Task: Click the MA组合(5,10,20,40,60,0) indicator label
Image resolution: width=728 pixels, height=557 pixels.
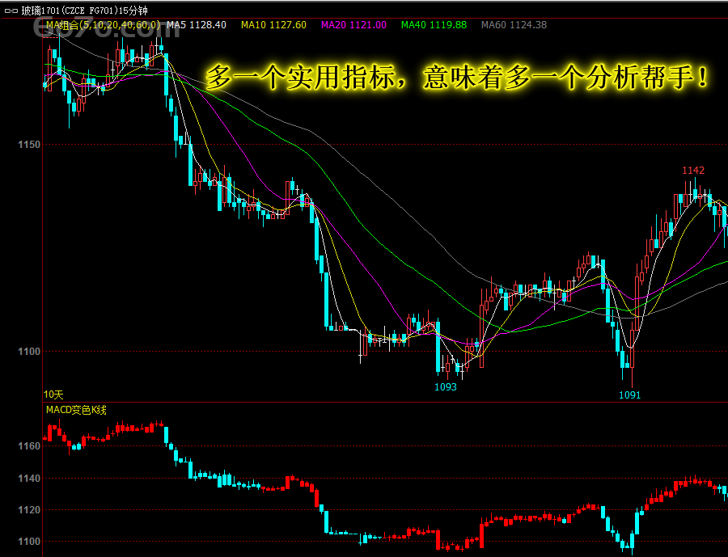Action: 103,25
